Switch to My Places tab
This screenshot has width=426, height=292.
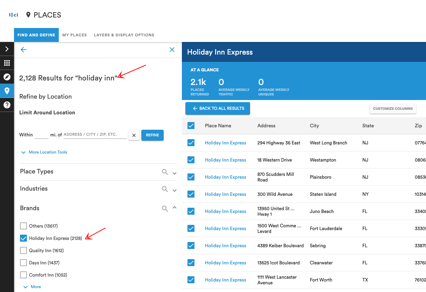click(74, 35)
